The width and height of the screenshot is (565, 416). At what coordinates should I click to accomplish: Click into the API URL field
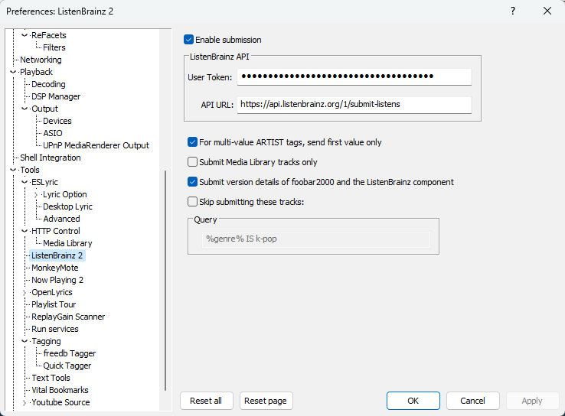coord(354,105)
